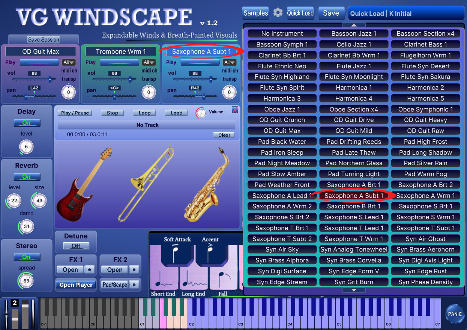Click the saxophone instrument image
Screen dimensions: 467x330
(x=207, y=184)
